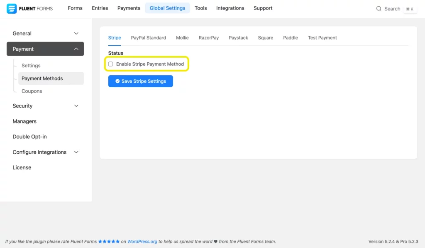Switch to the Paddle tab
This screenshot has height=248, width=425.
290,38
